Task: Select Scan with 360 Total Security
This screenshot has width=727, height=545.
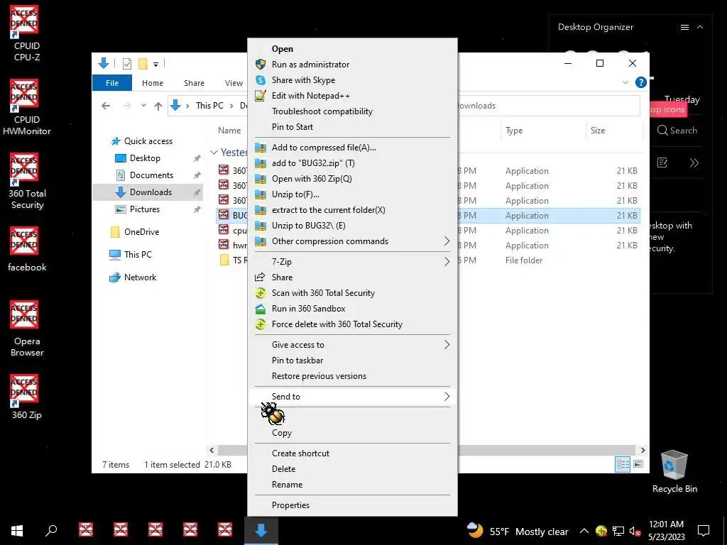Action: coord(352,293)
